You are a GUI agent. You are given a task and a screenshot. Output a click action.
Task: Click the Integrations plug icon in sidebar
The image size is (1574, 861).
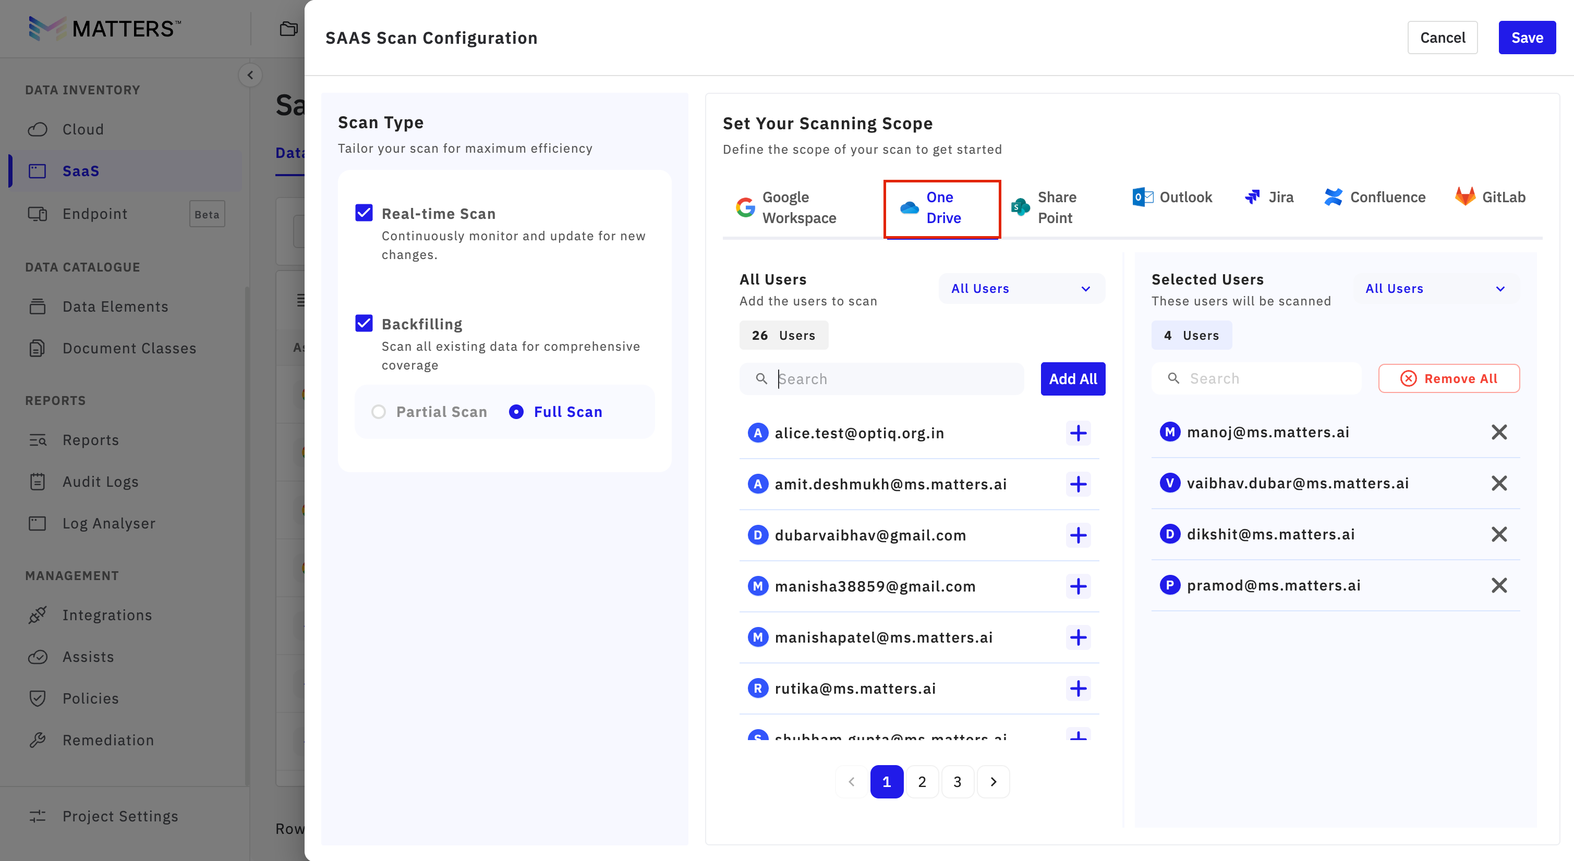pos(37,615)
